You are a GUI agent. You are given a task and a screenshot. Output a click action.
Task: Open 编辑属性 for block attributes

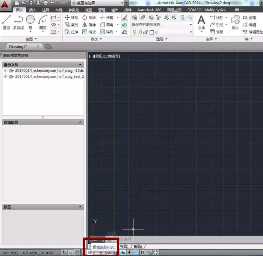click(x=252, y=32)
